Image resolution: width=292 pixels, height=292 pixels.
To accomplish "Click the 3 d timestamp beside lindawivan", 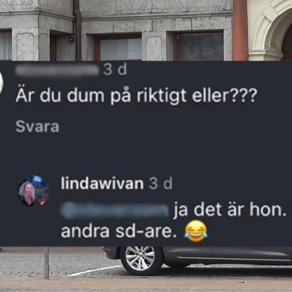I will coord(160,184).
